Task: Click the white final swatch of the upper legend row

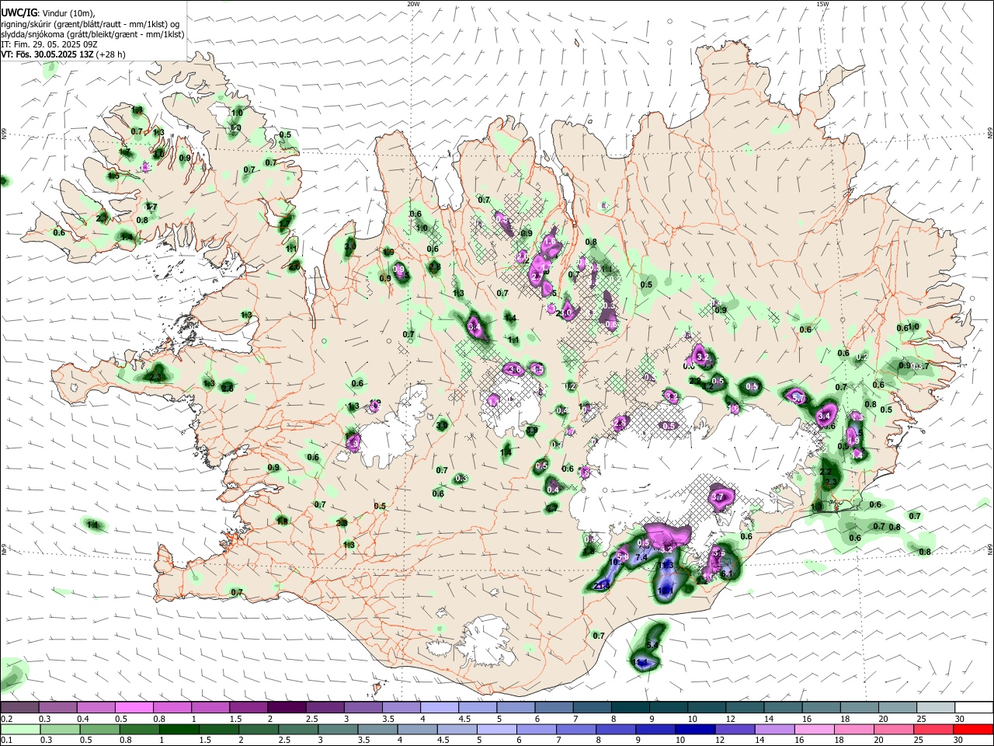Action: click(973, 708)
